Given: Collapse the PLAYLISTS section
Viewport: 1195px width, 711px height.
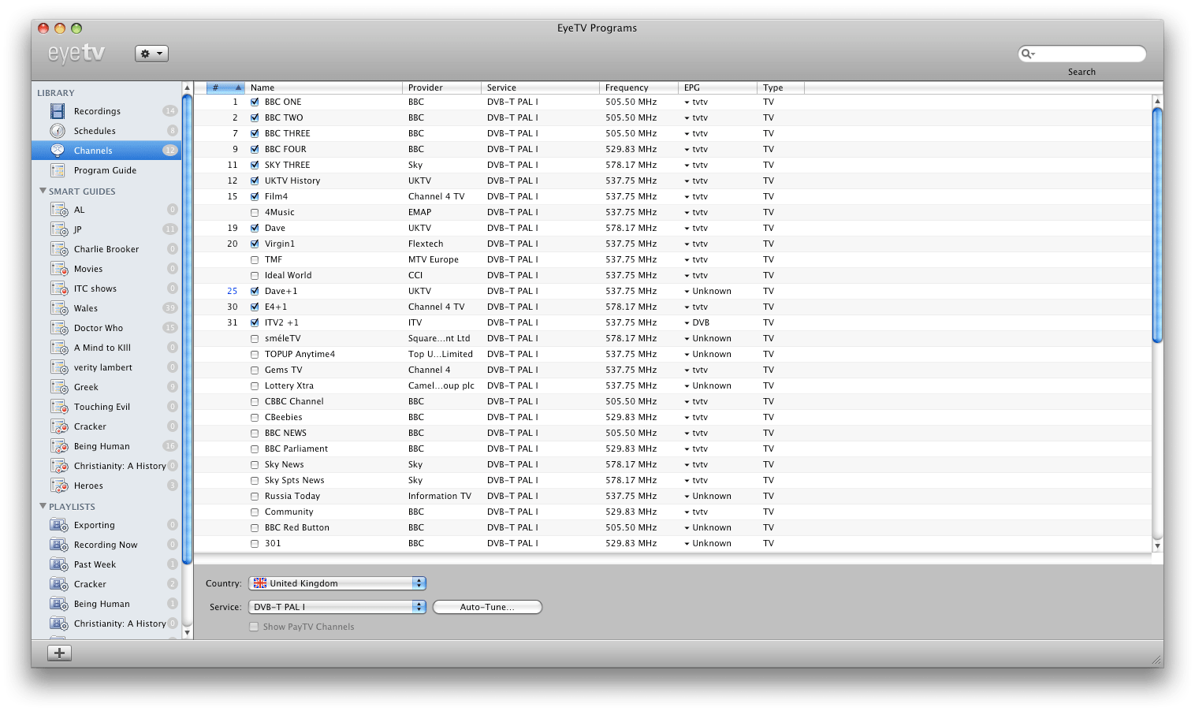Looking at the screenshot, I should pyautogui.click(x=43, y=506).
